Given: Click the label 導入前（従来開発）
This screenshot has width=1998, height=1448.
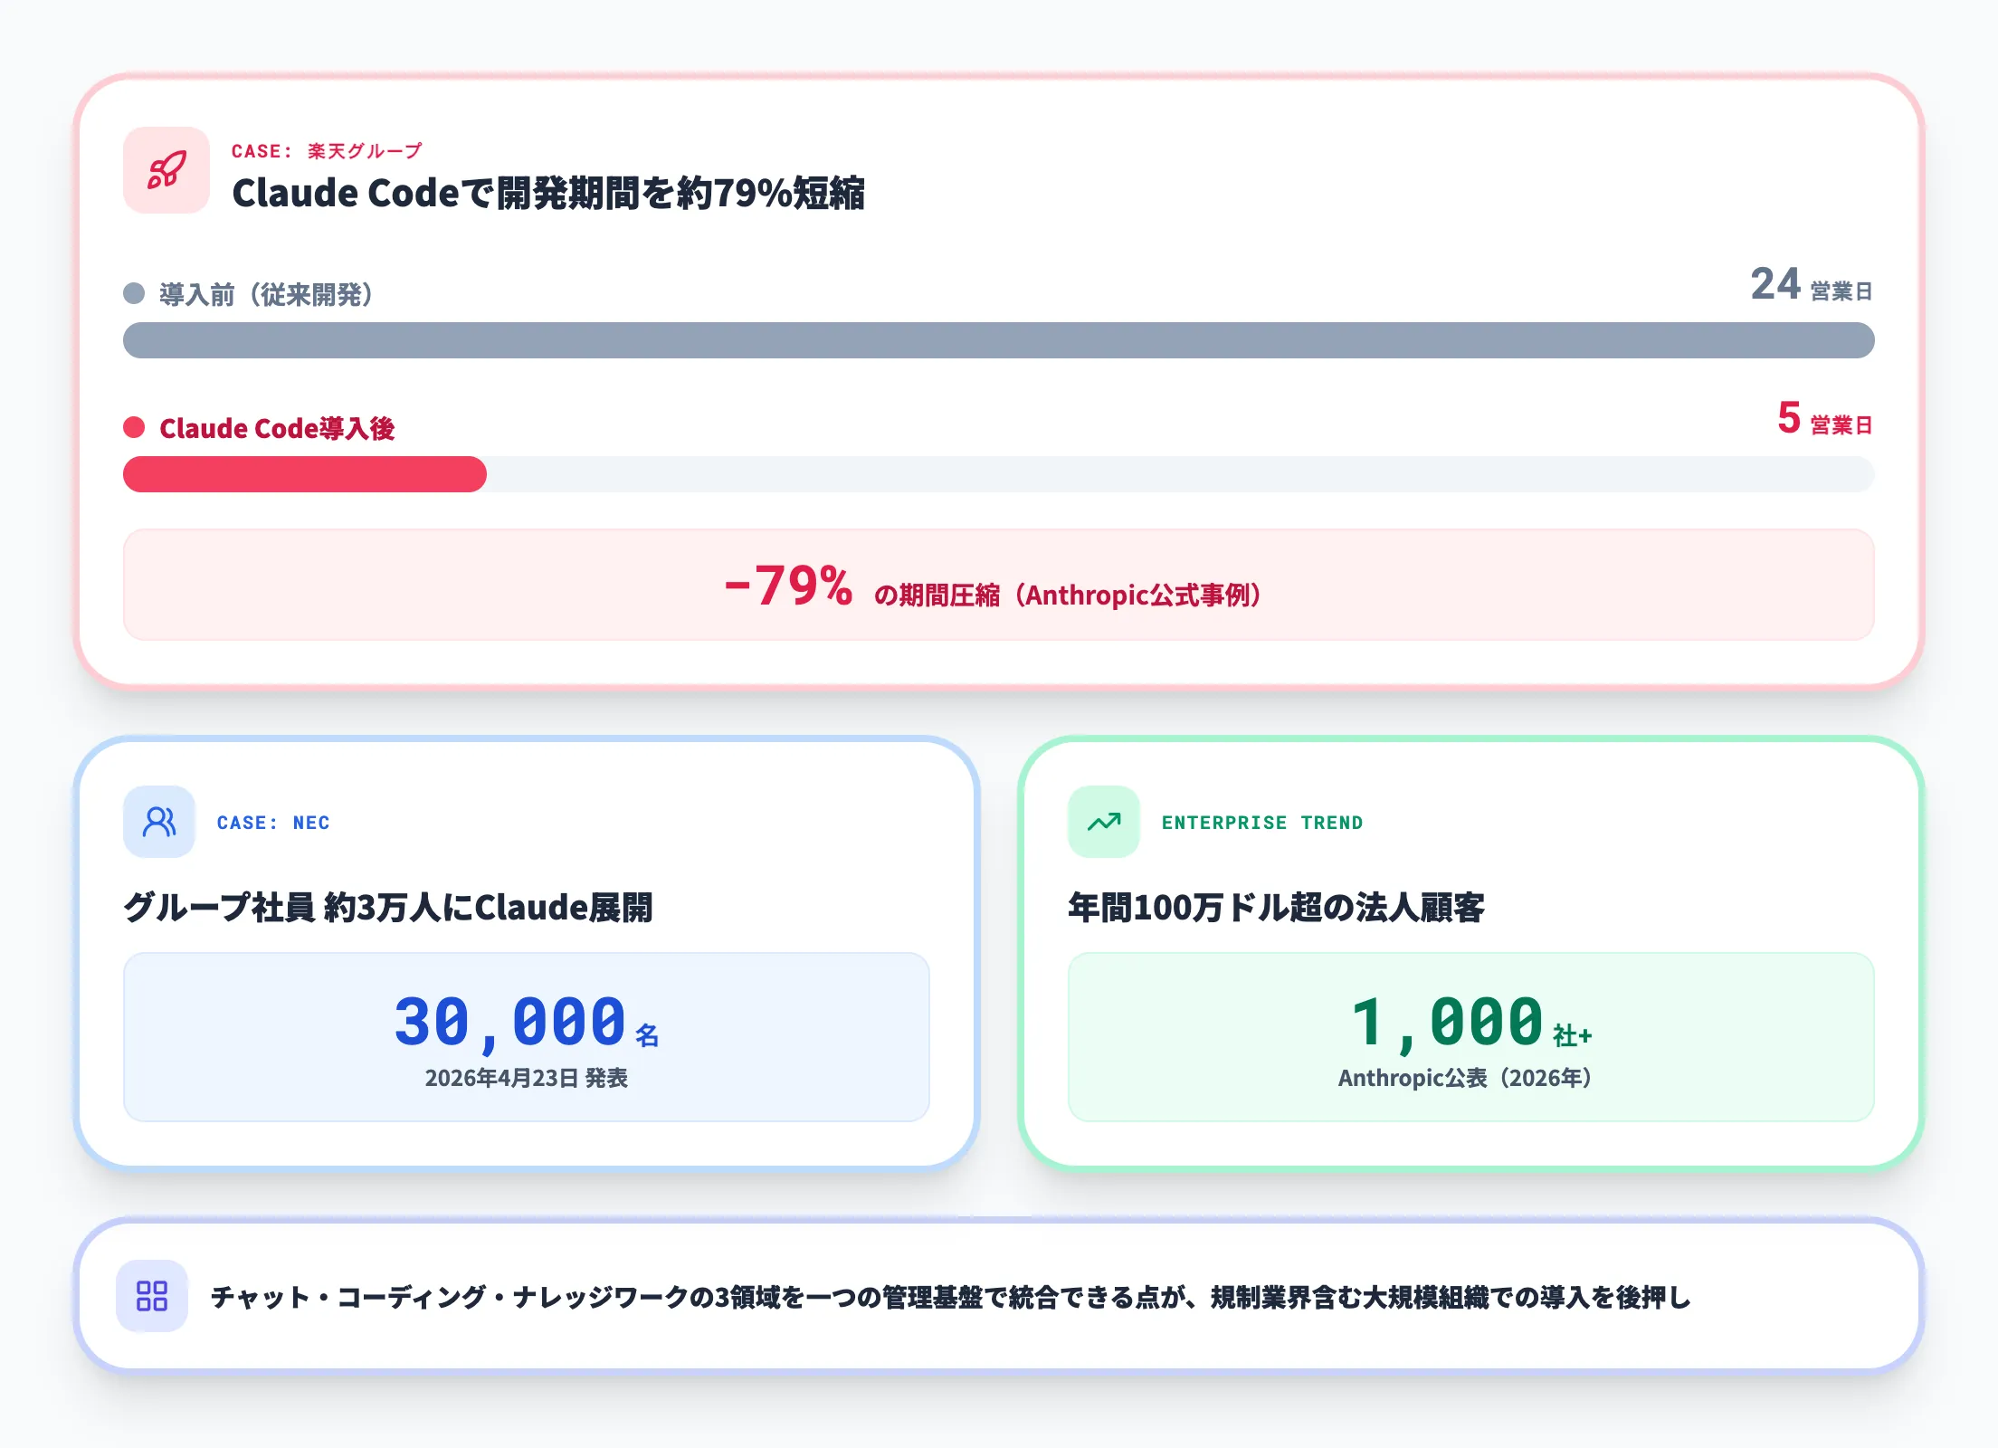Looking at the screenshot, I should pos(266,294).
